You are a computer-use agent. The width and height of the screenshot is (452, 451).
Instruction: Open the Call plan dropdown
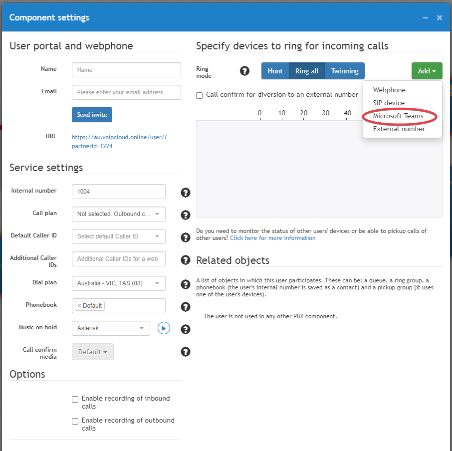click(x=118, y=214)
